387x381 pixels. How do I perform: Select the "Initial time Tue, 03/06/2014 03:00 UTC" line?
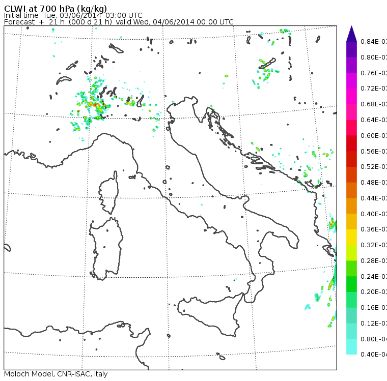point(73,15)
